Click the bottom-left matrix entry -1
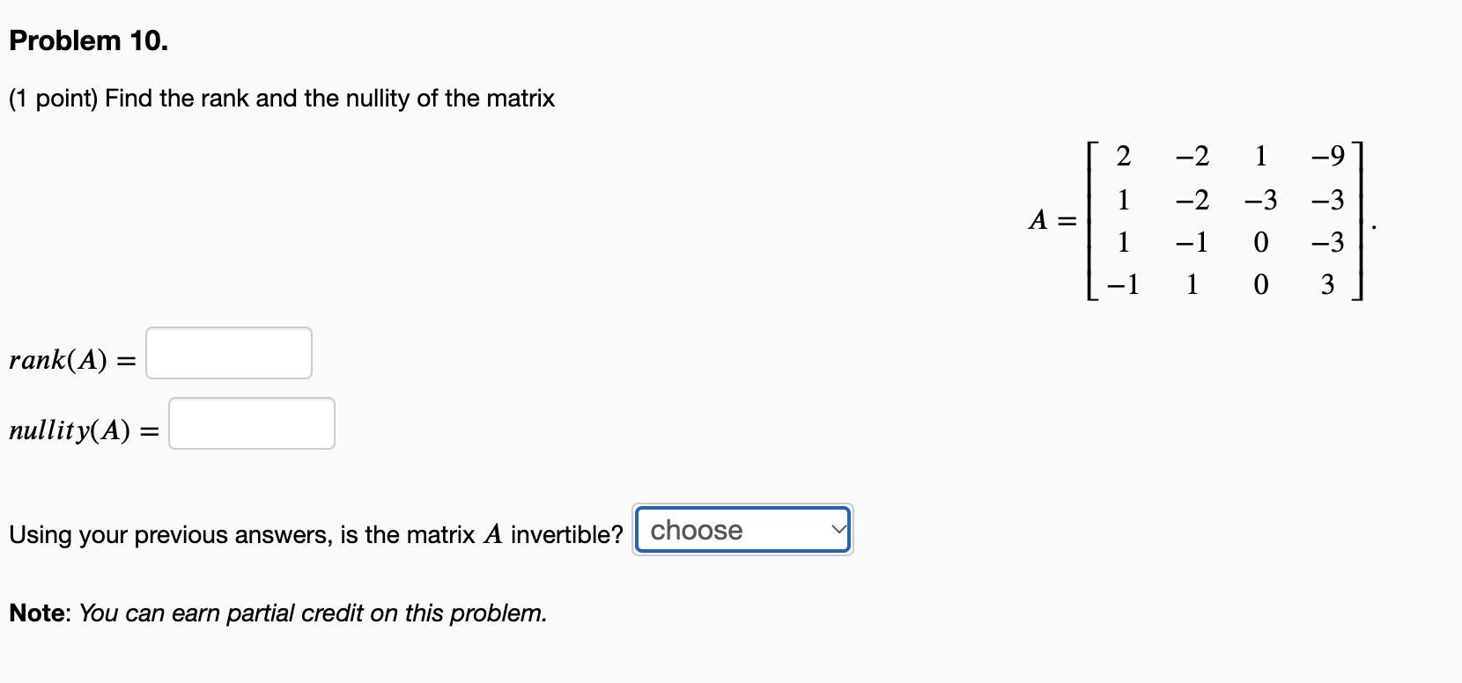Viewport: 1462px width, 683px height. tap(1123, 284)
